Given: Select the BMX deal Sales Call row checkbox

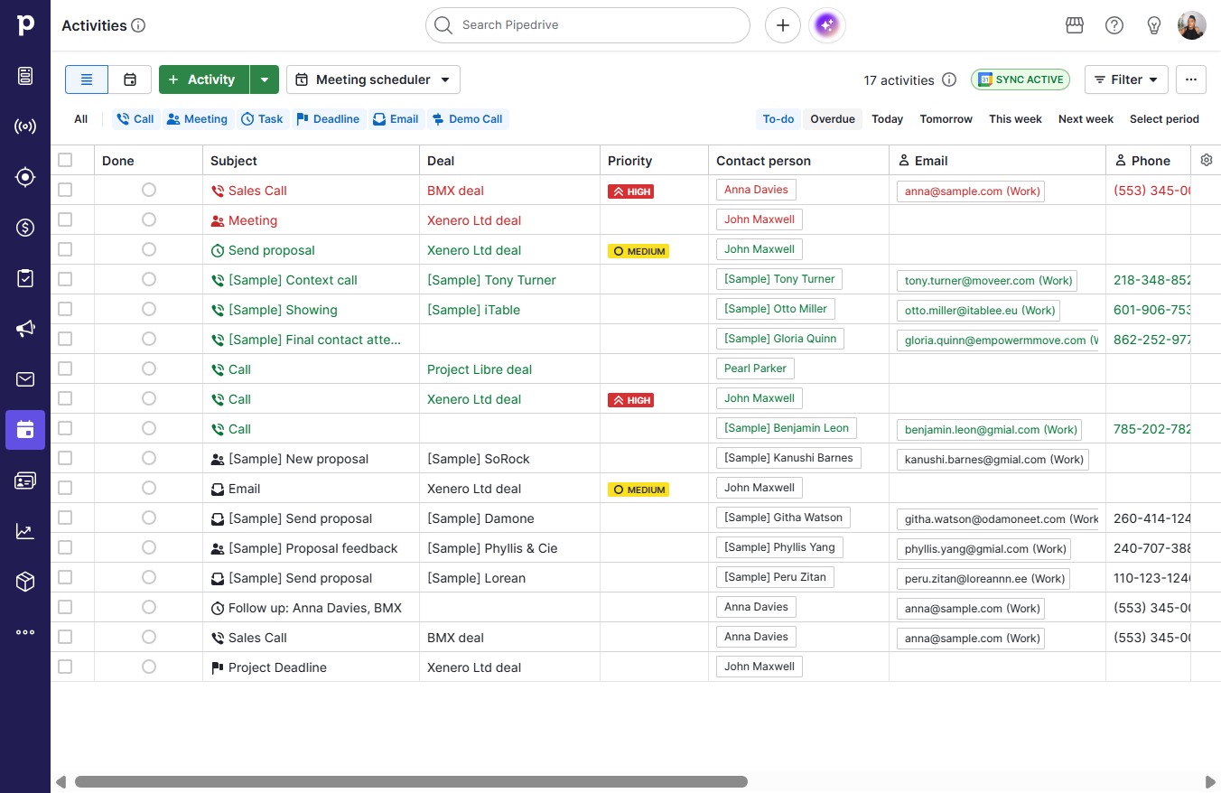Looking at the screenshot, I should click(65, 190).
